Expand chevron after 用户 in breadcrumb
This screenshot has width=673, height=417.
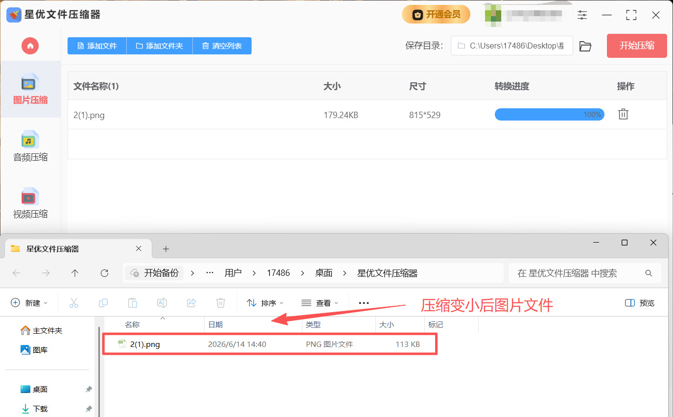[x=254, y=273]
